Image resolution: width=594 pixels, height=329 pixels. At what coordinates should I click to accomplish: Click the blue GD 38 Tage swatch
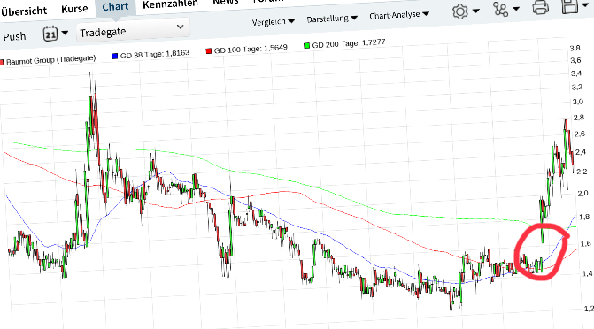(115, 56)
